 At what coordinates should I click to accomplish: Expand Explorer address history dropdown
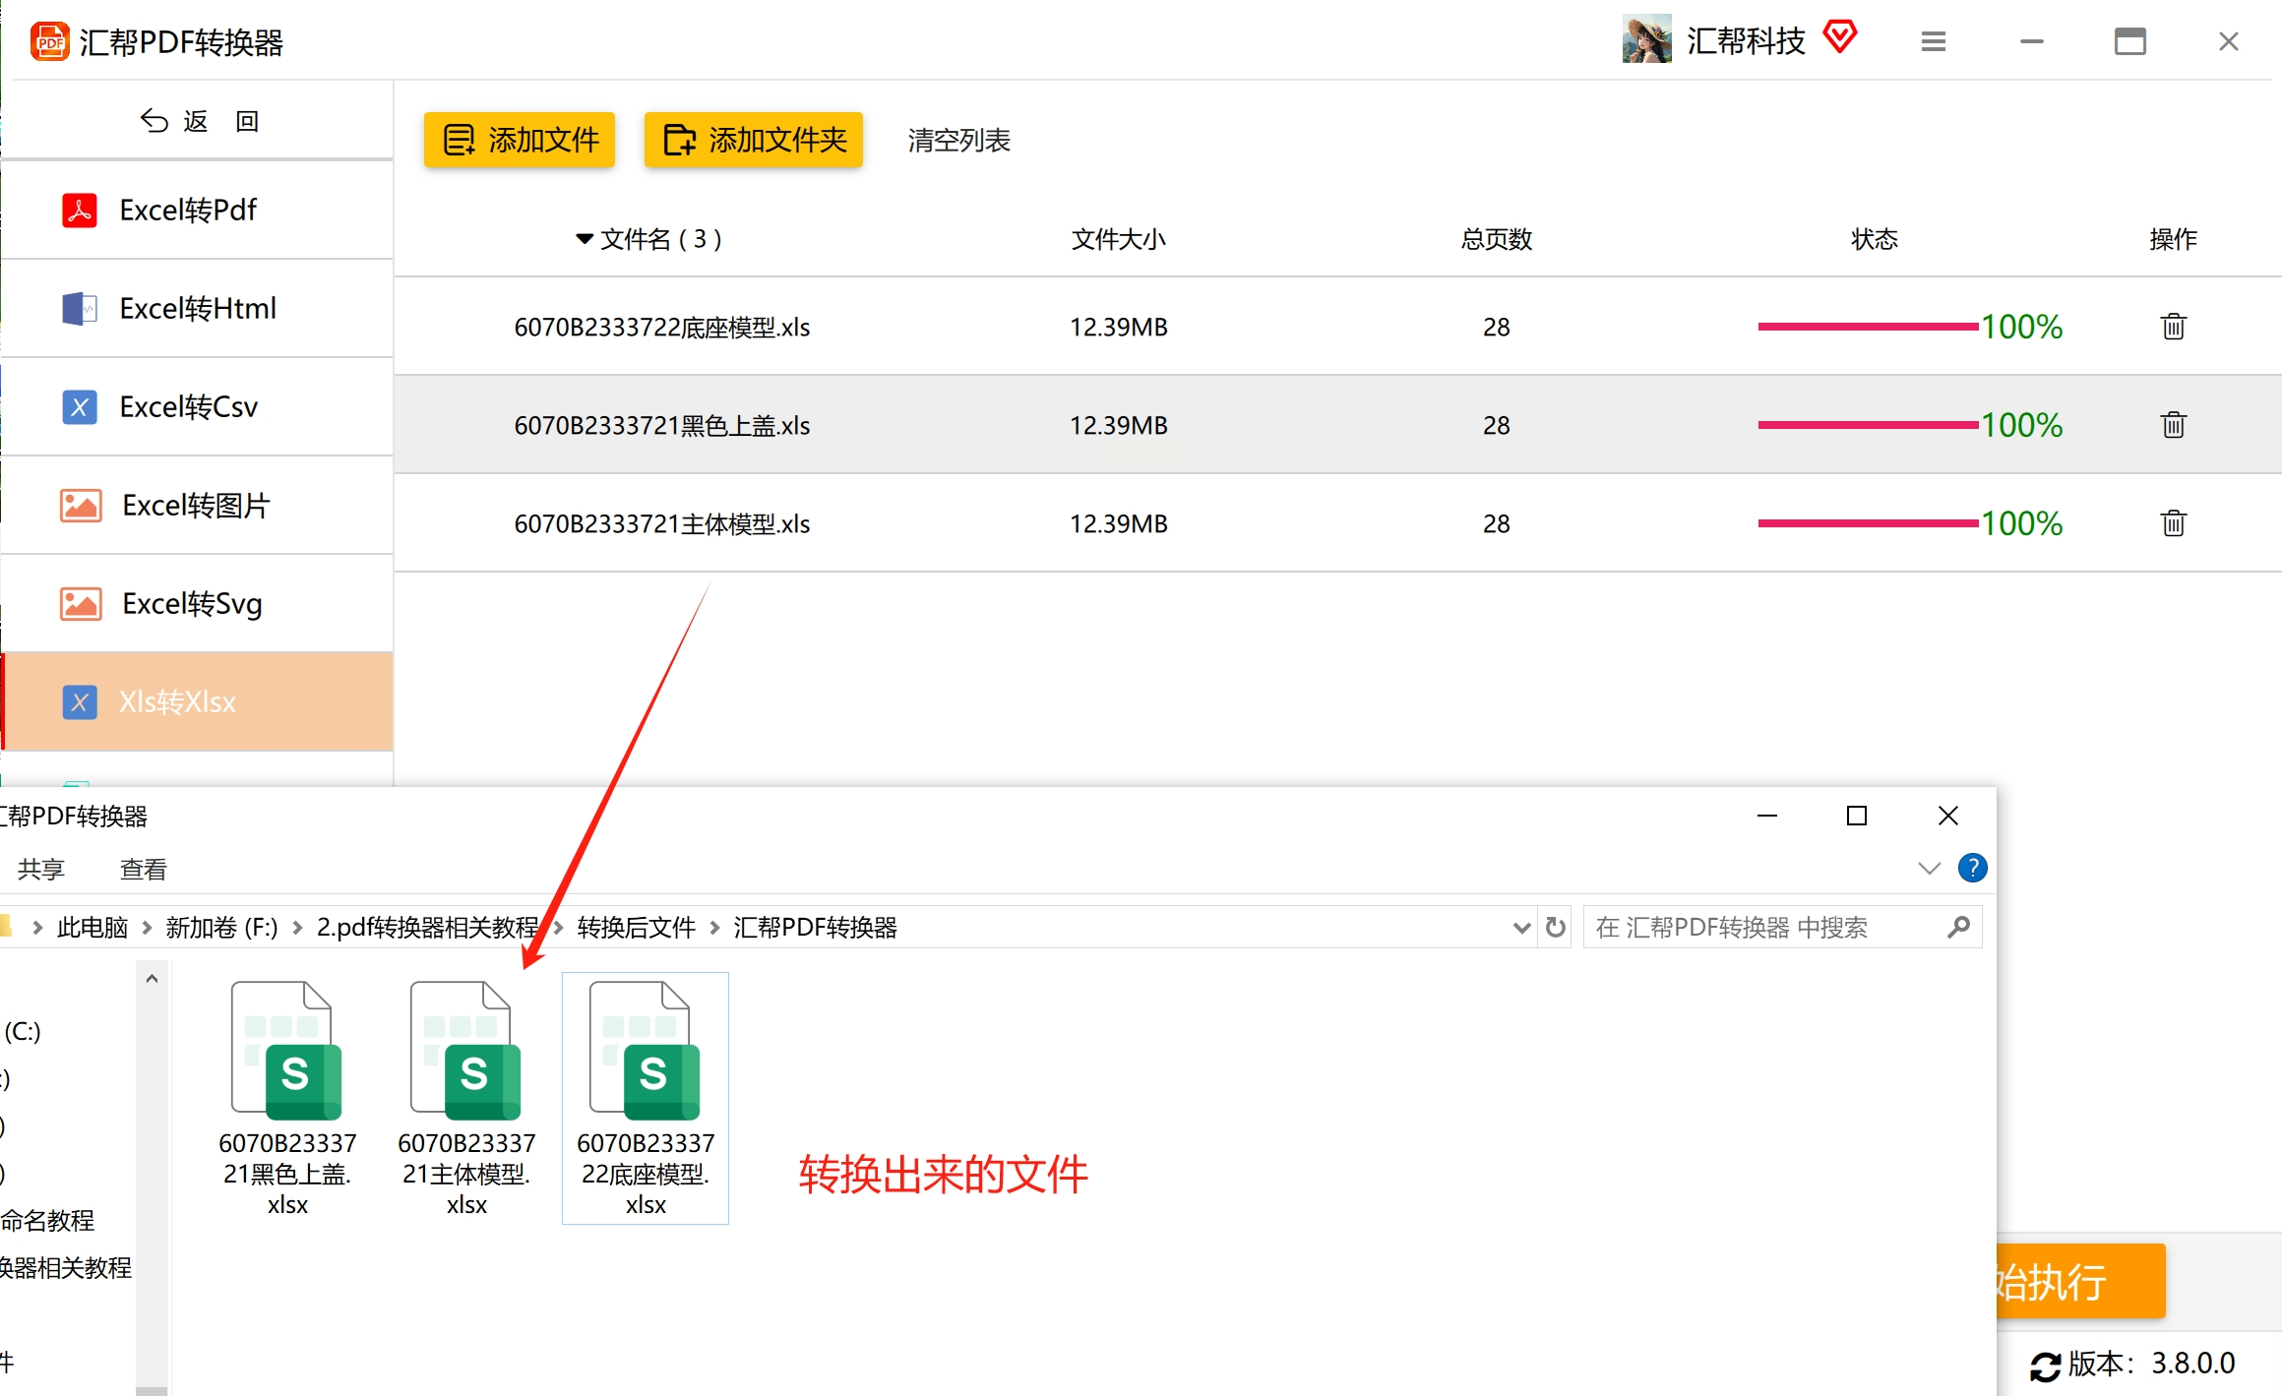(1521, 927)
